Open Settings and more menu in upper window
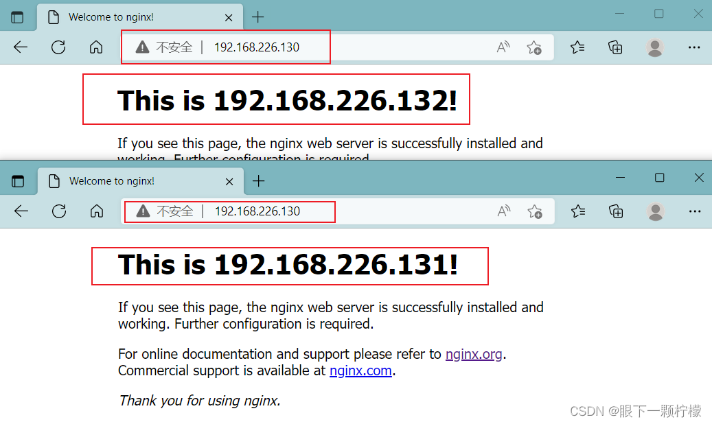 [x=694, y=47]
